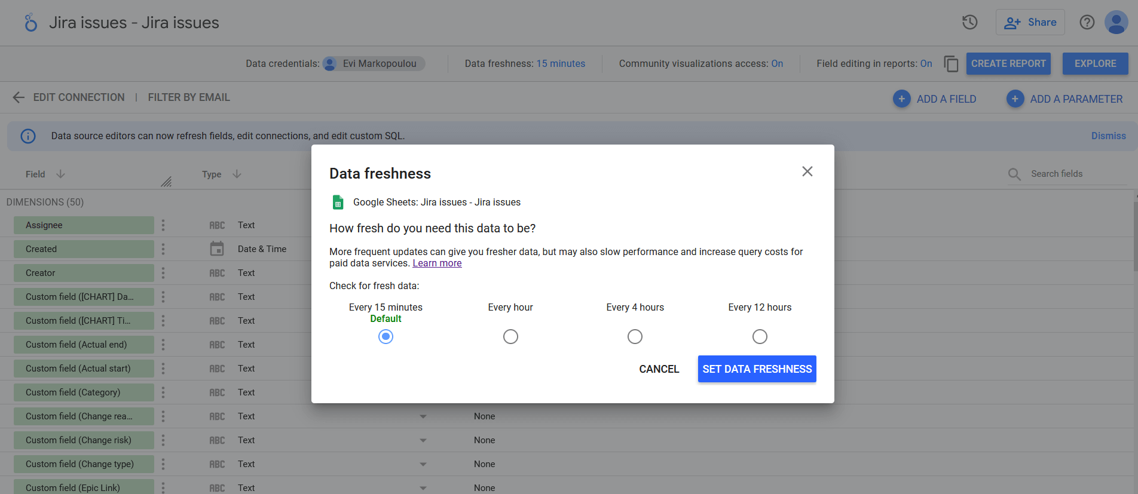The width and height of the screenshot is (1138, 494).
Task: Click the copy data source icon
Action: (951, 63)
